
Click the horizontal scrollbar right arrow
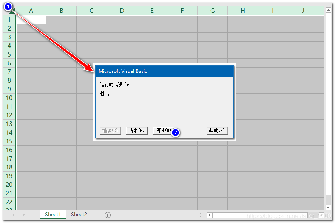(321, 214)
